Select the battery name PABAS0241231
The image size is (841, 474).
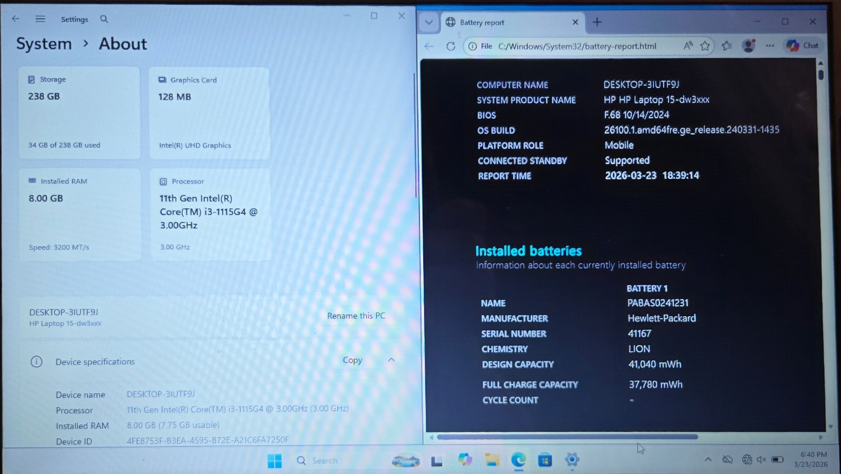point(658,303)
